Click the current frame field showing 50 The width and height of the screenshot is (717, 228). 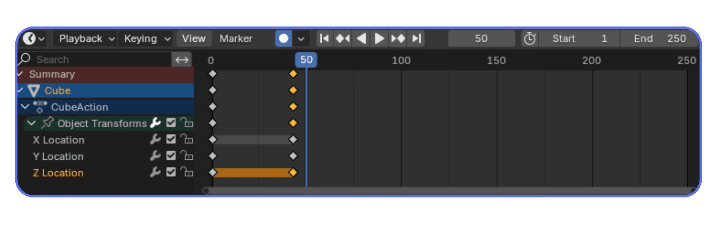481,38
